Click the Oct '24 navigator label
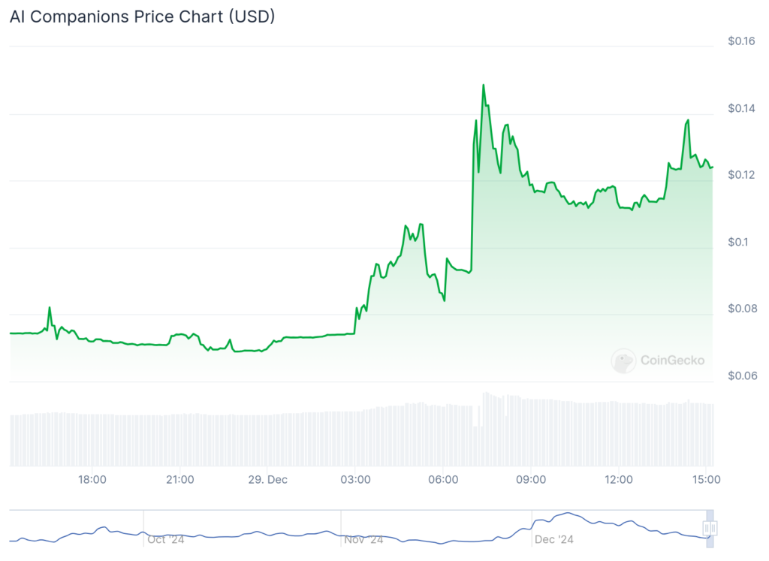Image resolution: width=769 pixels, height=561 pixels. [166, 539]
